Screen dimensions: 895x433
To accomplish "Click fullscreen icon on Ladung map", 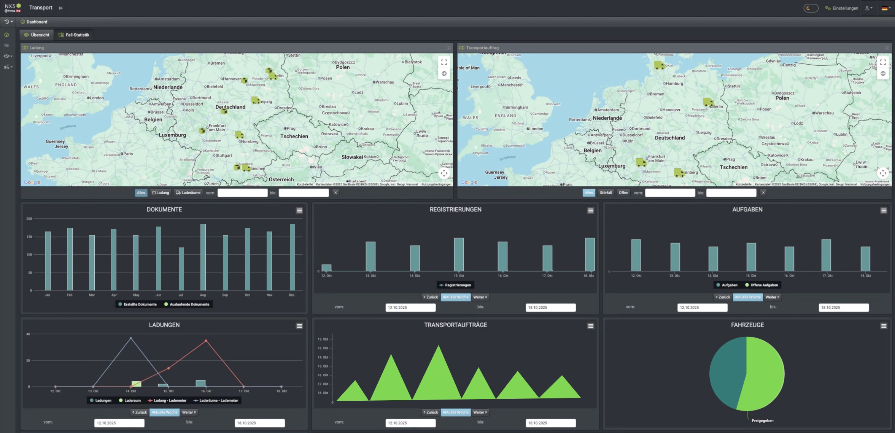I will 444,62.
